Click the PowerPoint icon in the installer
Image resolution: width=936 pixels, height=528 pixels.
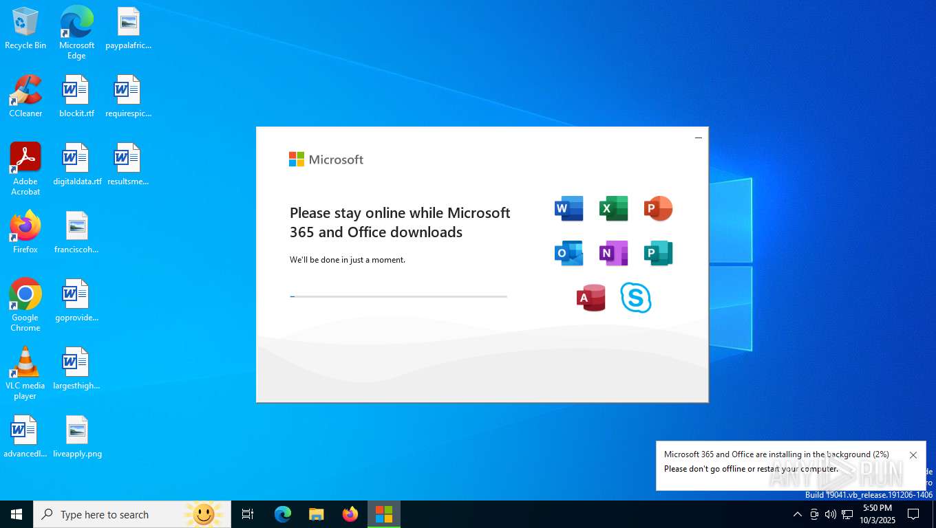click(x=658, y=208)
